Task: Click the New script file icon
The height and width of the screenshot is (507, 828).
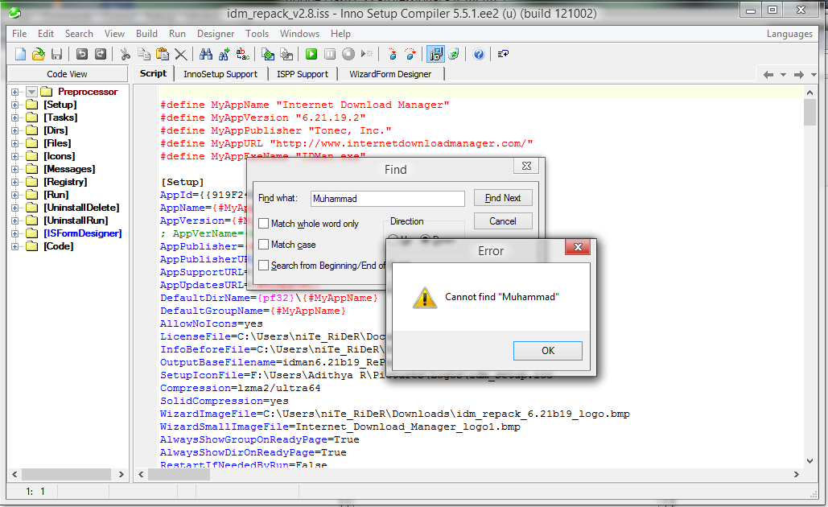Action: pyautogui.click(x=20, y=54)
